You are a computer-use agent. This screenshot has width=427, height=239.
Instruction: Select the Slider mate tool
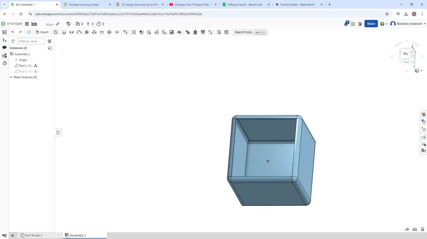[79, 32]
